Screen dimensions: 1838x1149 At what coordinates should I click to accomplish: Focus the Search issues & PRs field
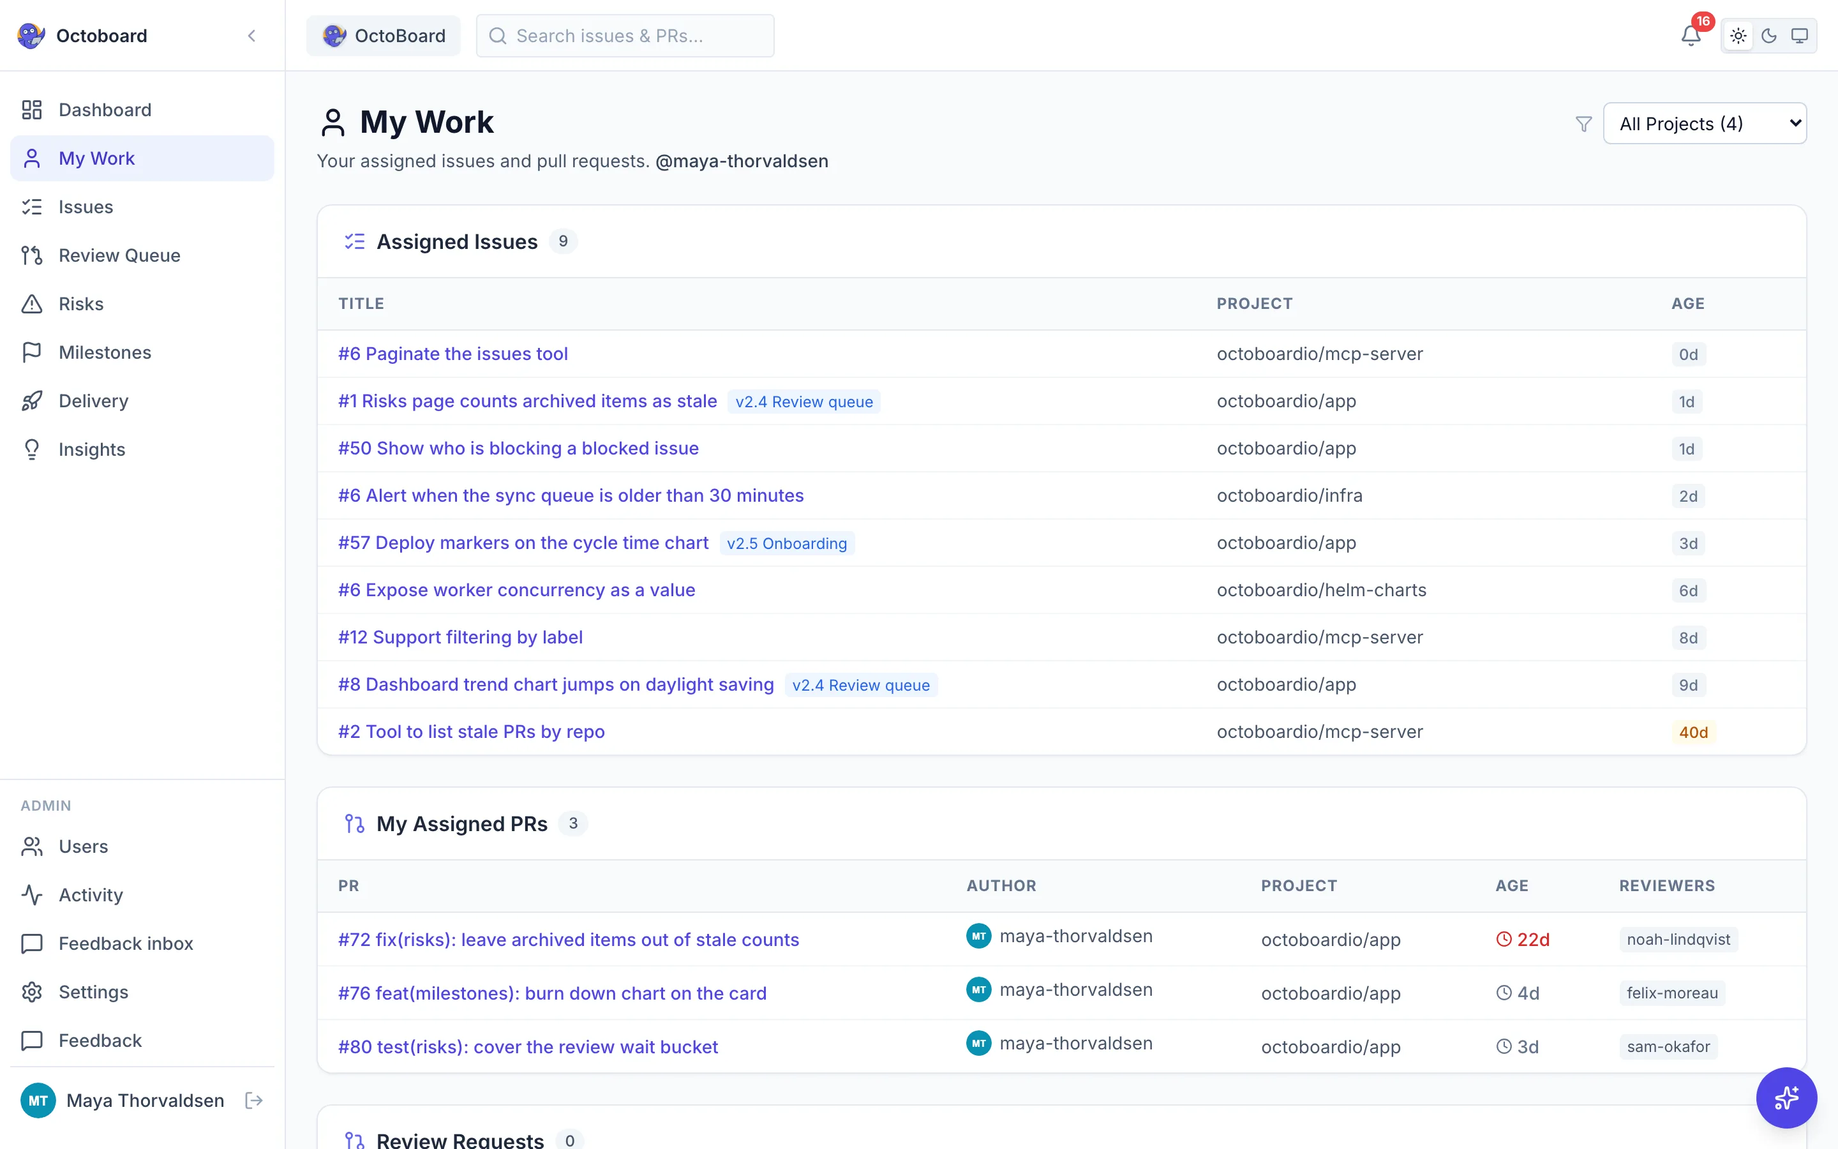[x=625, y=36]
